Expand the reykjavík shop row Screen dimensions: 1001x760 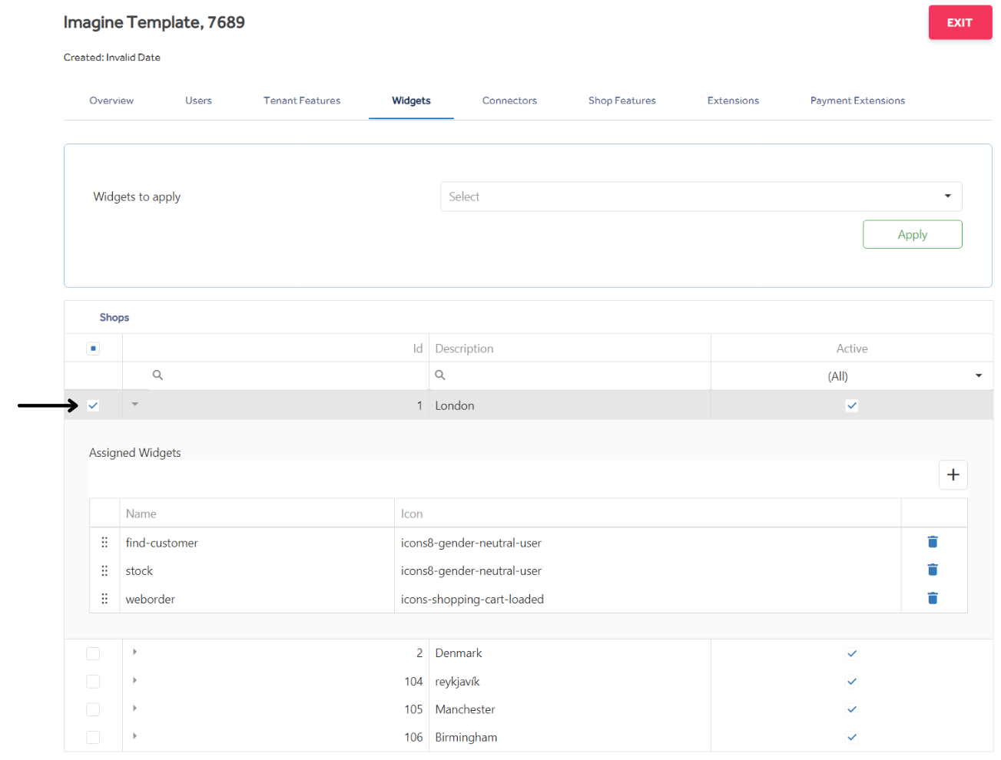(x=134, y=680)
